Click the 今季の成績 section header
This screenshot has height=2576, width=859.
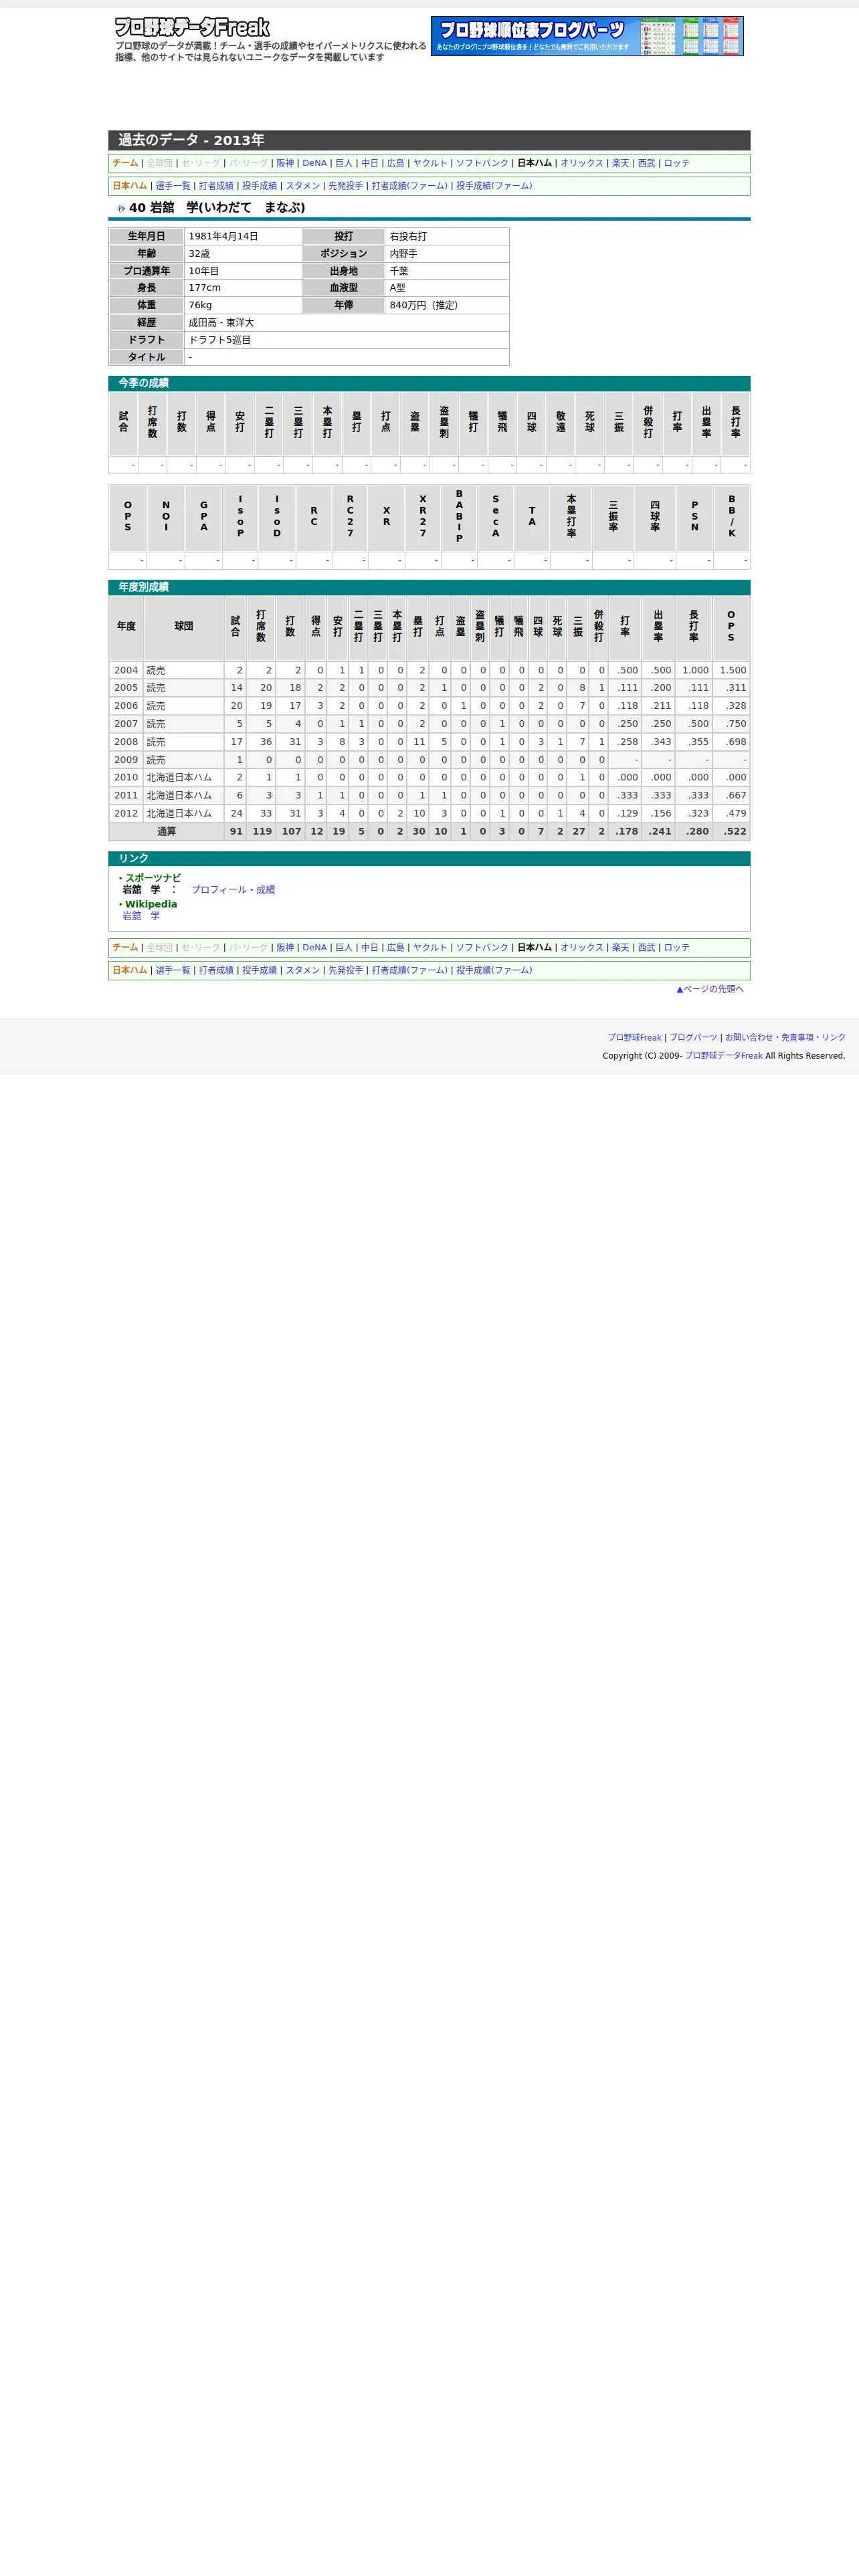click(x=429, y=383)
